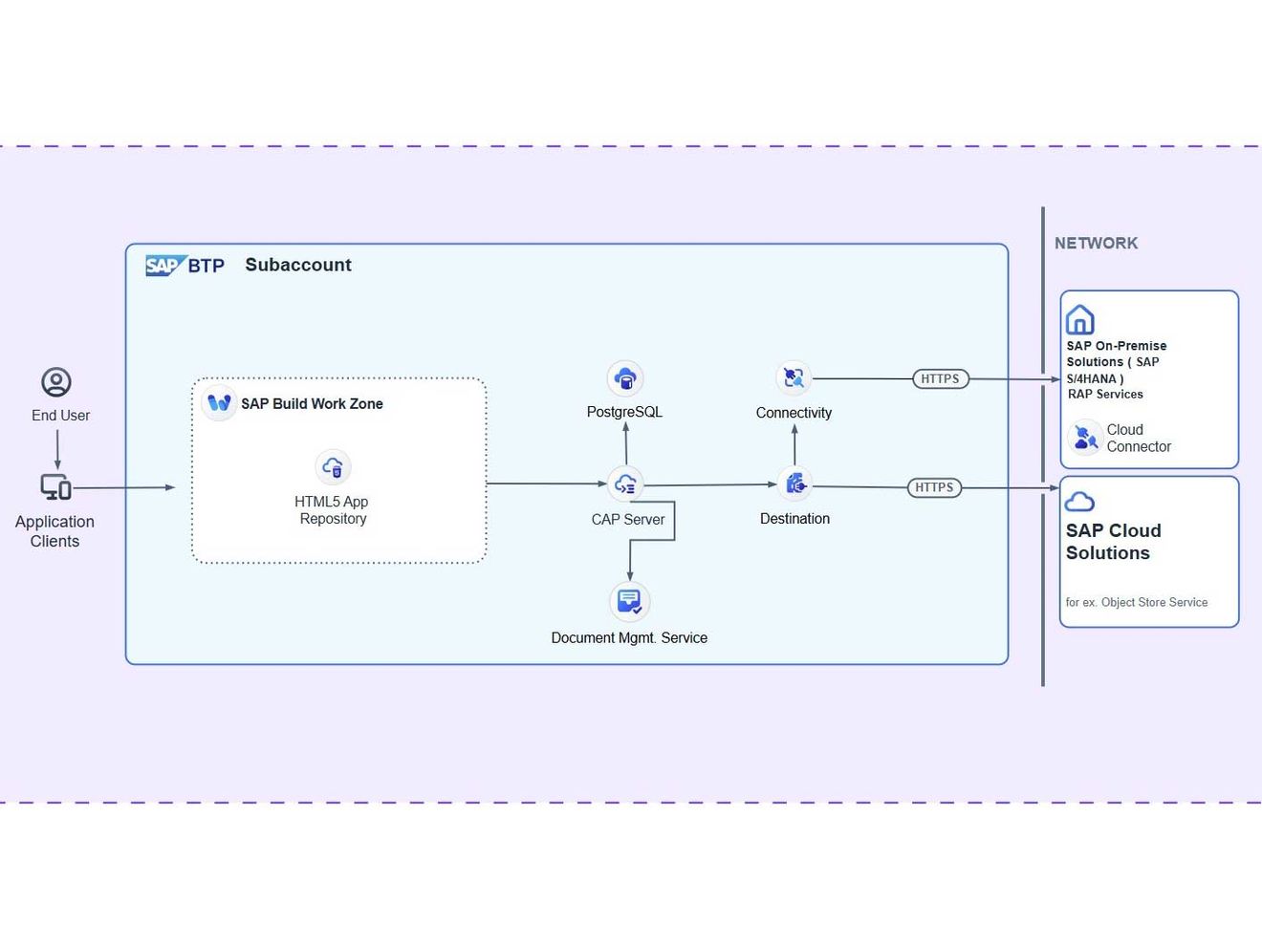Select the RAP Services text
This screenshot has height=946, width=1262.
1105,395
